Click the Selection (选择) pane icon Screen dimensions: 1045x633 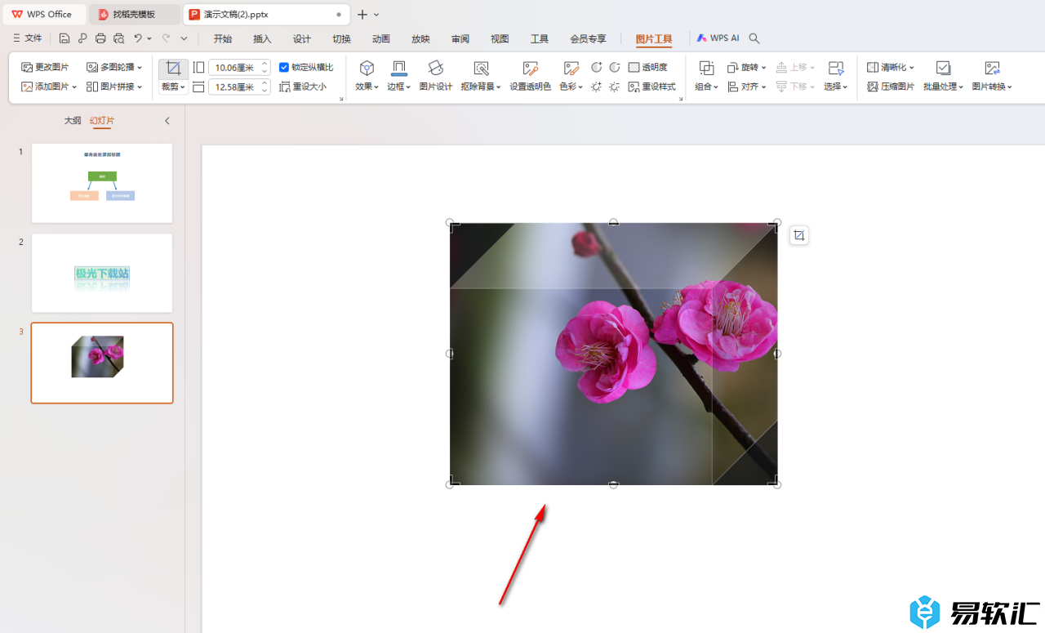[836, 68]
